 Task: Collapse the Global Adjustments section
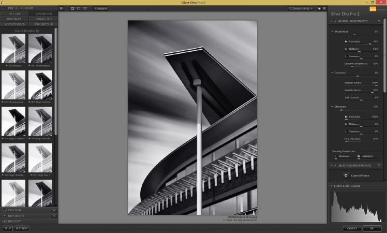[x=332, y=21]
